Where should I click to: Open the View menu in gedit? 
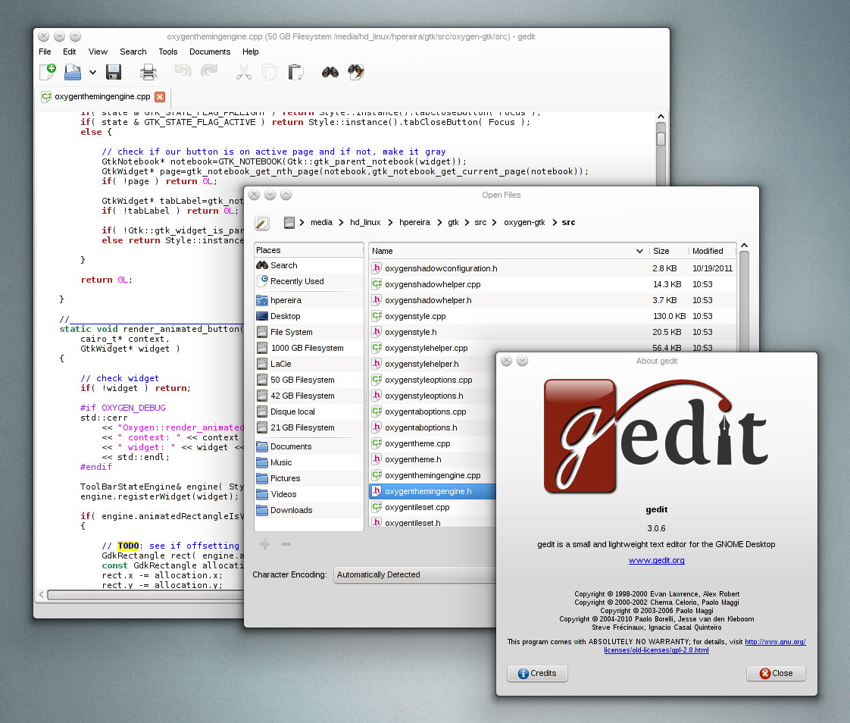point(98,52)
